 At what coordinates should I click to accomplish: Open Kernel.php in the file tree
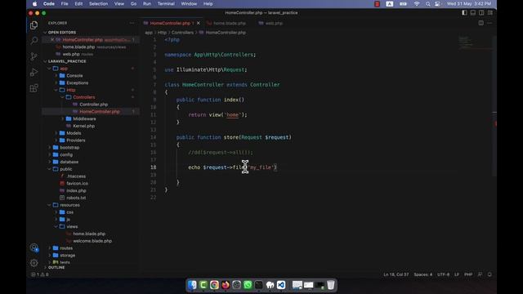coord(83,126)
